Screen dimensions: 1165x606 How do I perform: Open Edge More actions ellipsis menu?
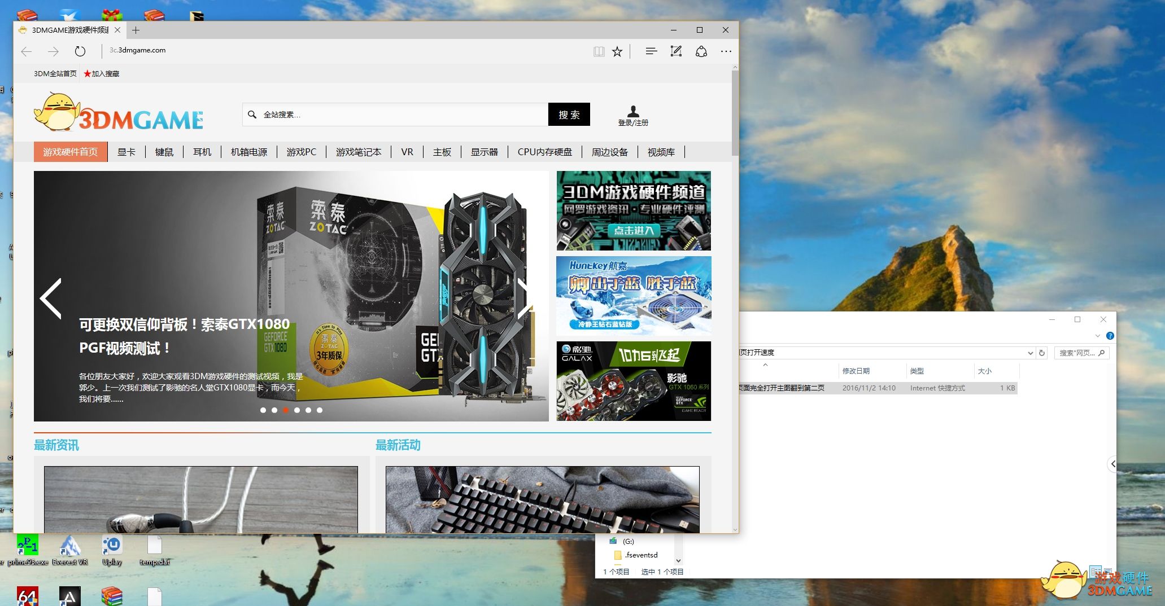726,51
